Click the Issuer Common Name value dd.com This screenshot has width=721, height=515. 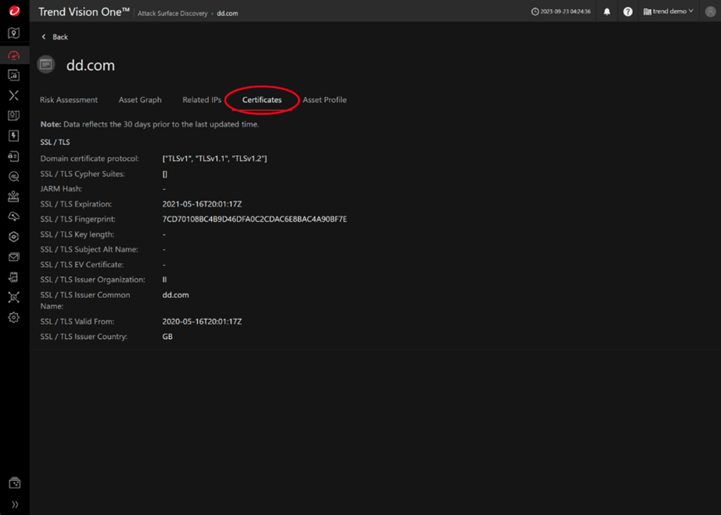176,295
